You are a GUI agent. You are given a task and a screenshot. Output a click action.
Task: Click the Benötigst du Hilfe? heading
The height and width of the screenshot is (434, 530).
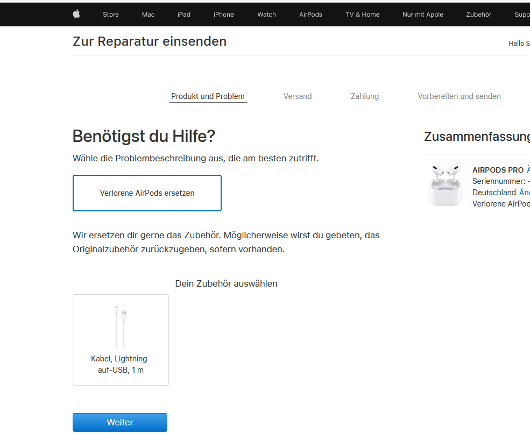click(144, 136)
